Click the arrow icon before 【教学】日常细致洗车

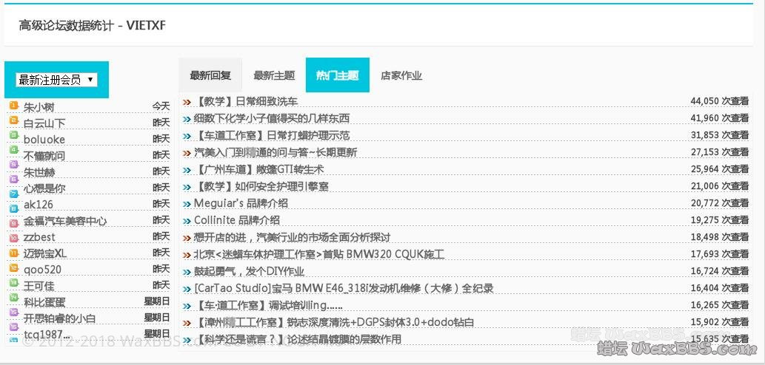click(x=187, y=101)
